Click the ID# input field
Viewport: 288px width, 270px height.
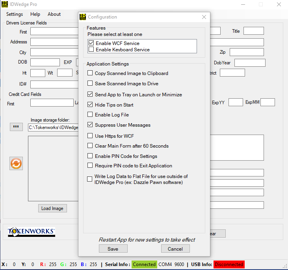coord(54,84)
